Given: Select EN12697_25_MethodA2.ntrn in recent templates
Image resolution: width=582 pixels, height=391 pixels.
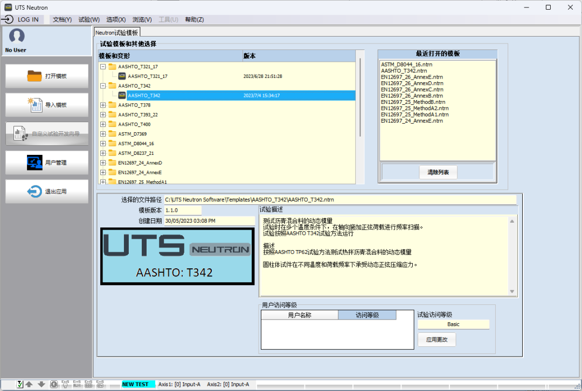Looking at the screenshot, I should coord(414,108).
